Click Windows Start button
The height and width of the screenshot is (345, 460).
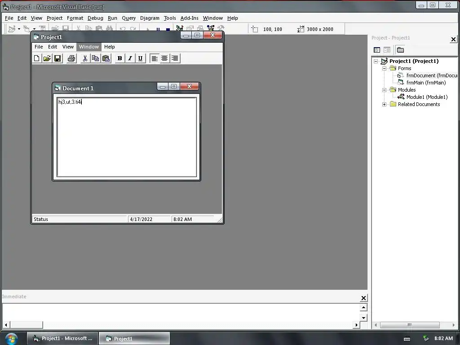click(11, 339)
